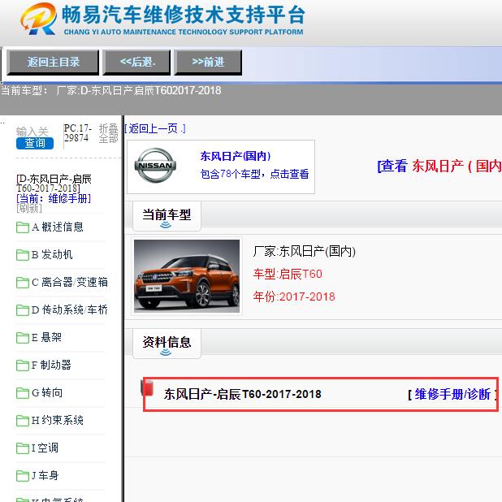This screenshot has width=502, height=502.
Task: Click 包含78个车型，点击查看 link
Action: 254,174
